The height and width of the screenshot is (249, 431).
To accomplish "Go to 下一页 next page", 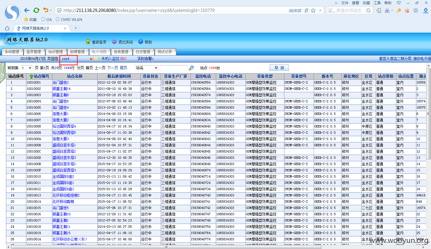I will (x=113, y=68).
